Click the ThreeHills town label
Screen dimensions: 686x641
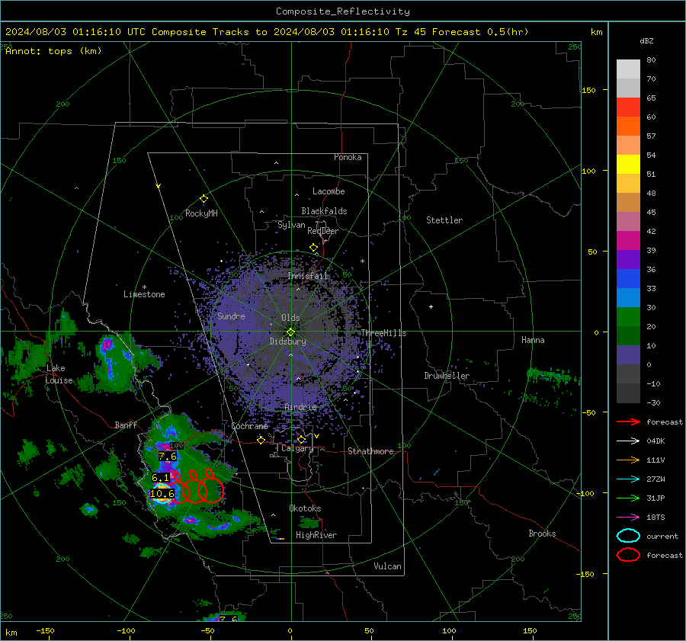point(383,333)
